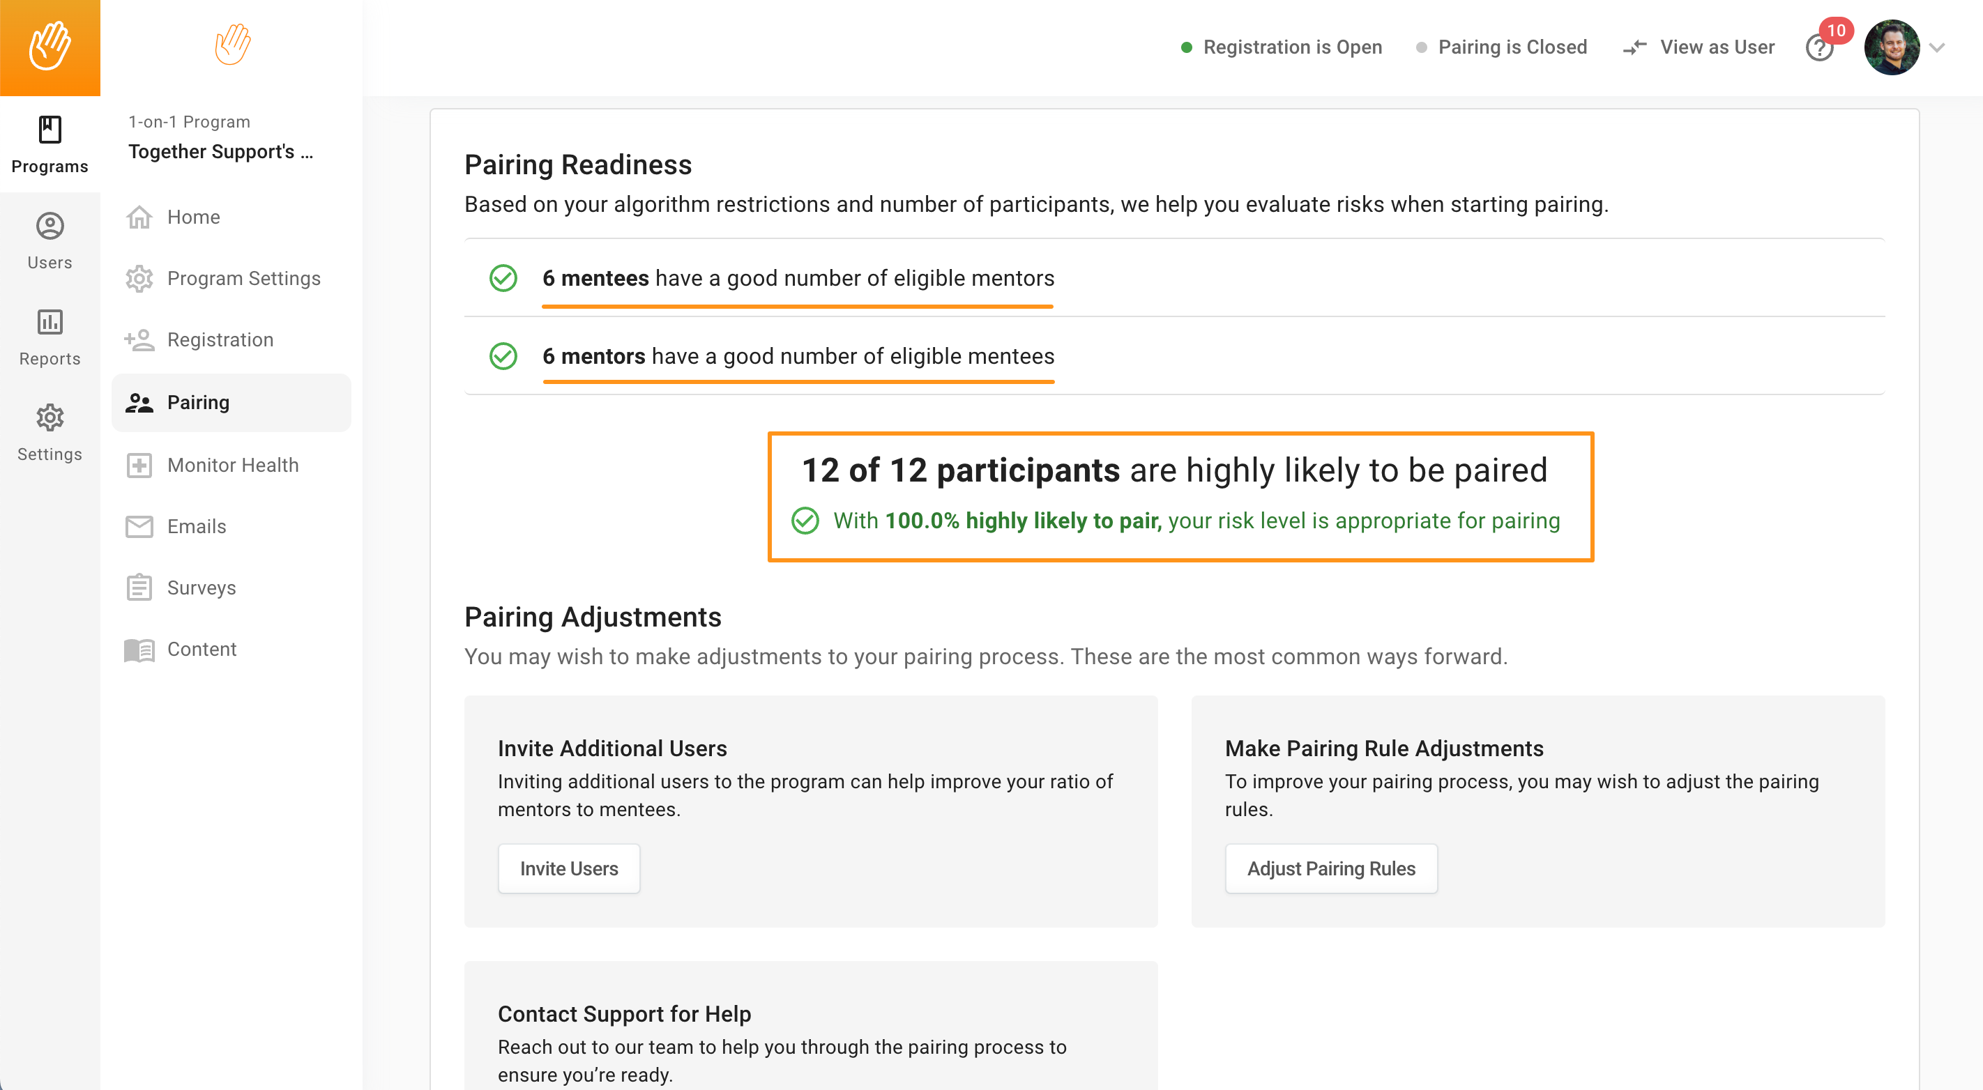Click the Invite Users button
This screenshot has height=1090, width=1983.
coord(569,868)
